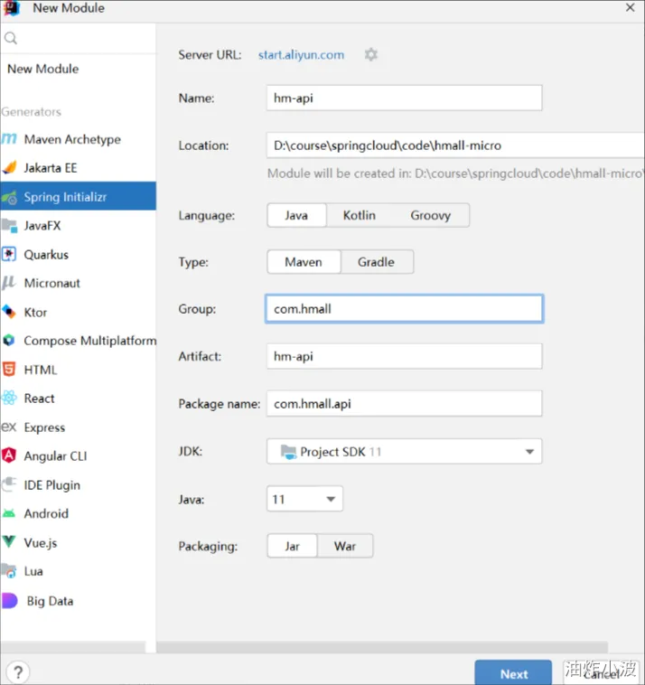
Task: Focus the generator search box
Action: pyautogui.click(x=81, y=39)
